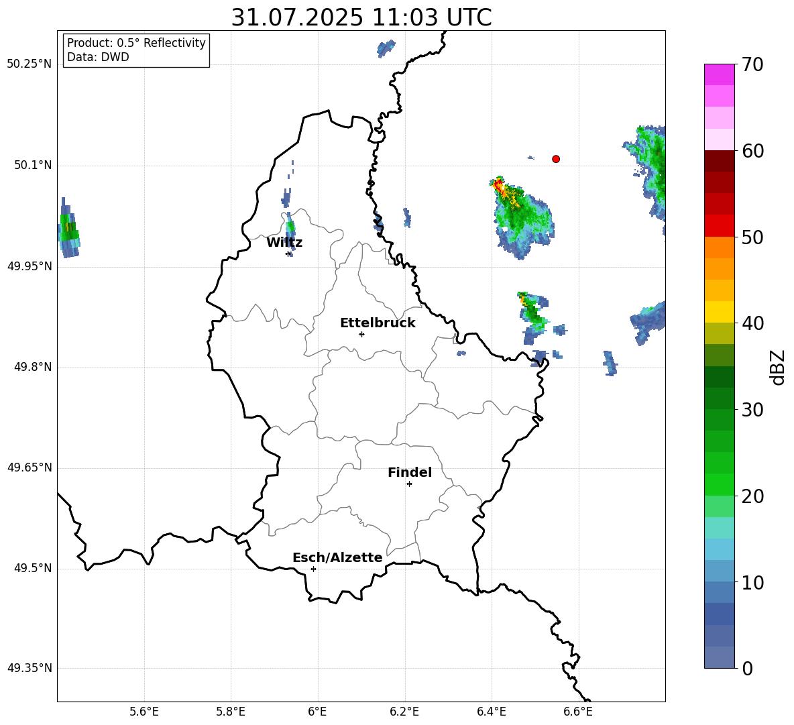
Task: Click the 6°E longitude label
Action: 317,712
